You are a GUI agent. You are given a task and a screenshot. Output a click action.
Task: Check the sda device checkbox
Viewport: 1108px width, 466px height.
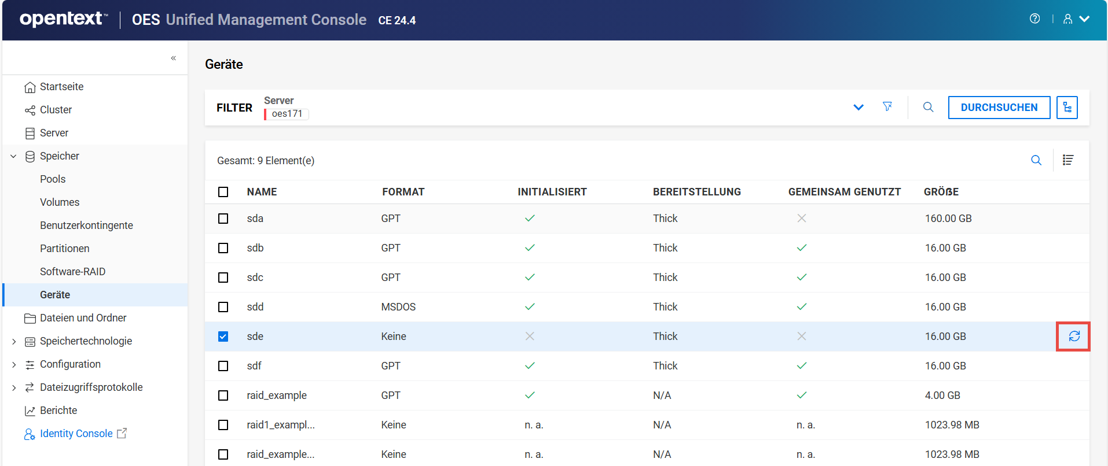[223, 219]
